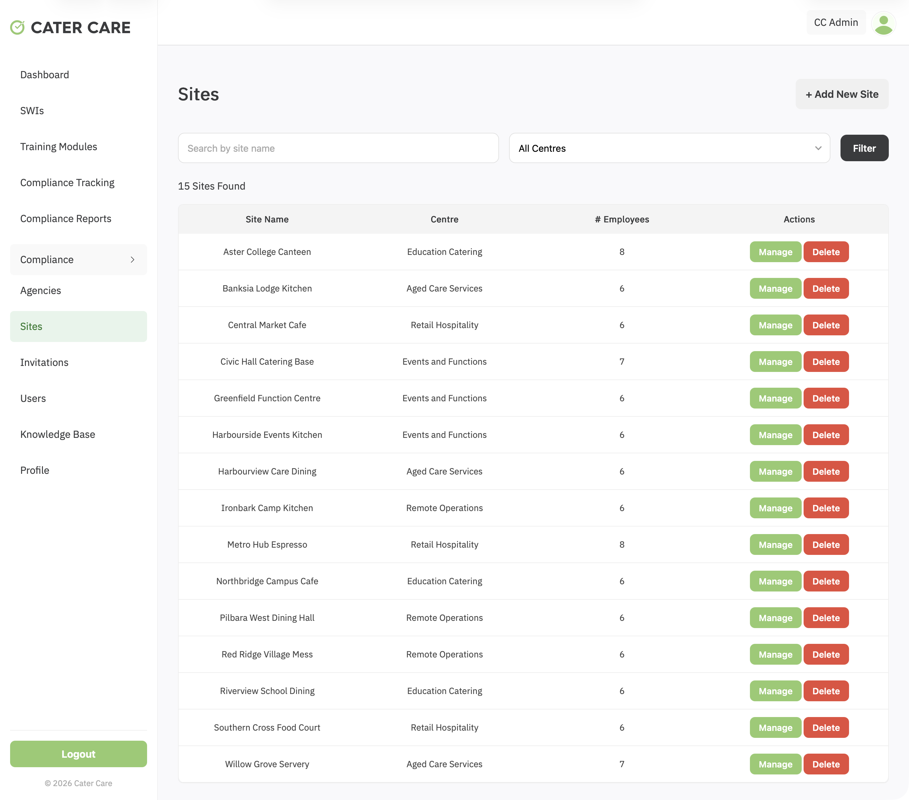Delete Harbourview Care Dining site

pyautogui.click(x=826, y=472)
